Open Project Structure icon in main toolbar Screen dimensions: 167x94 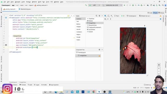click(x=148, y=5)
